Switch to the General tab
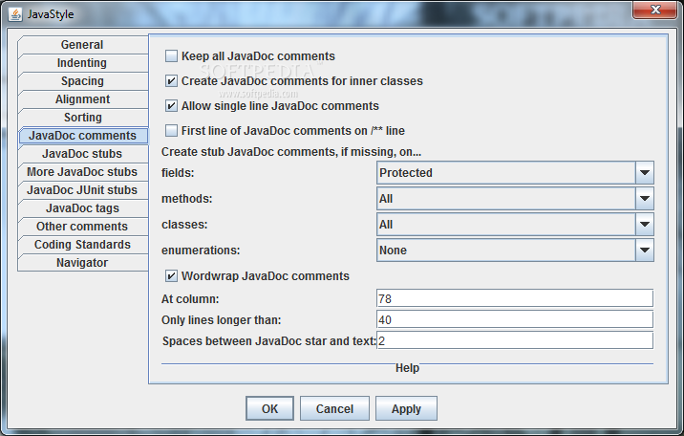 [x=82, y=45]
